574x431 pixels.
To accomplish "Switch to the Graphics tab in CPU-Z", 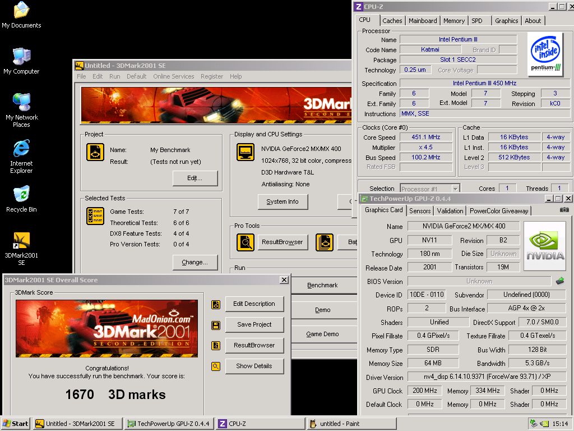I will point(506,21).
